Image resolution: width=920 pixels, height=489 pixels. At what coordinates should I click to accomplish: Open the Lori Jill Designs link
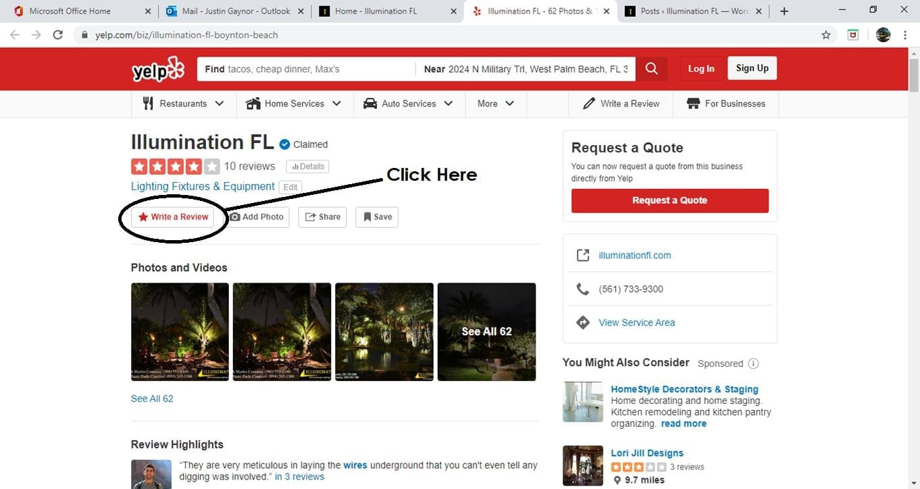coord(647,453)
